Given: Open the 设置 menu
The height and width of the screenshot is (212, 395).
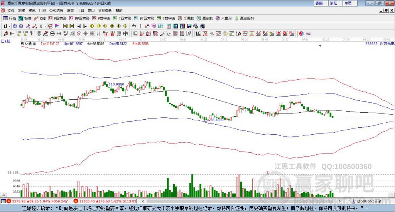Looking at the screenshot, I should coord(70,10).
